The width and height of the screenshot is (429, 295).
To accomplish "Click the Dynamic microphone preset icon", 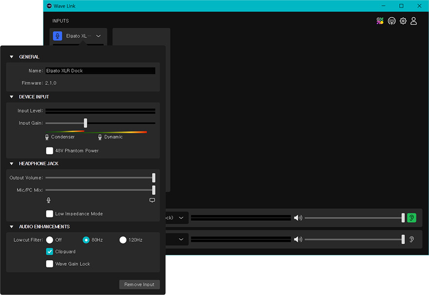I will click(99, 137).
